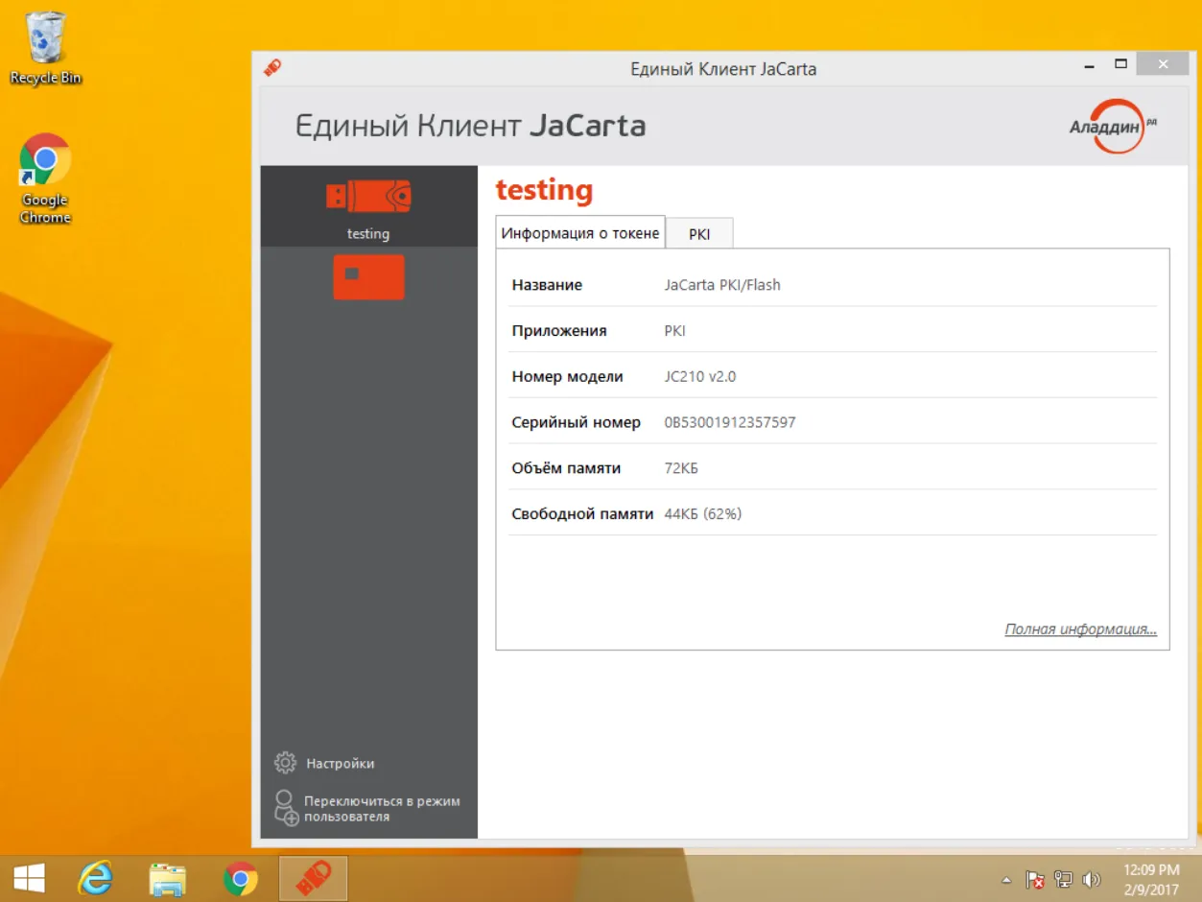This screenshot has width=1202, height=902.
Task: Open the JaCarta client taskbar icon
Action: [x=313, y=878]
